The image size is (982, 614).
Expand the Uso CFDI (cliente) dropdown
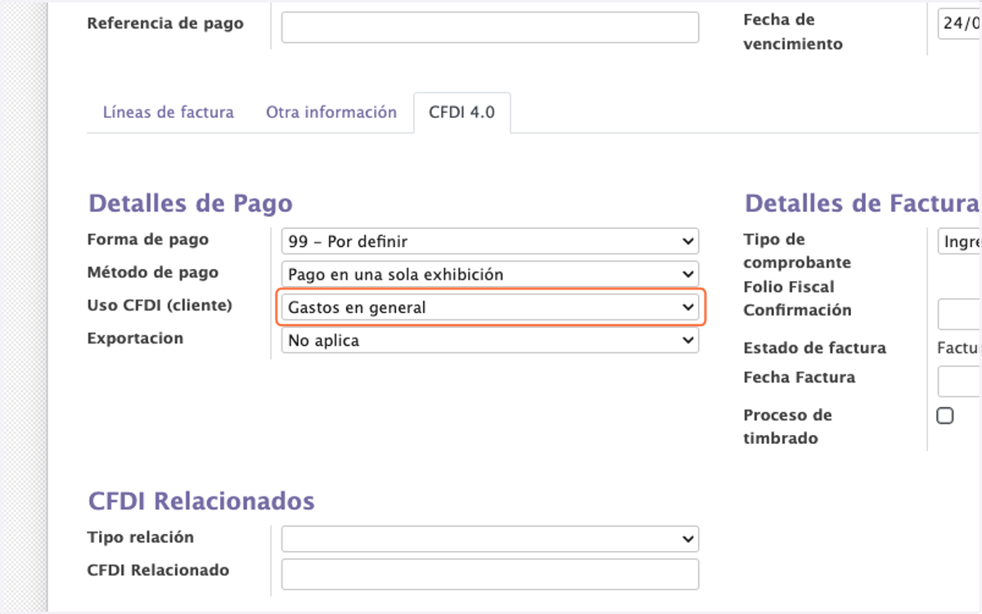pyautogui.click(x=490, y=307)
